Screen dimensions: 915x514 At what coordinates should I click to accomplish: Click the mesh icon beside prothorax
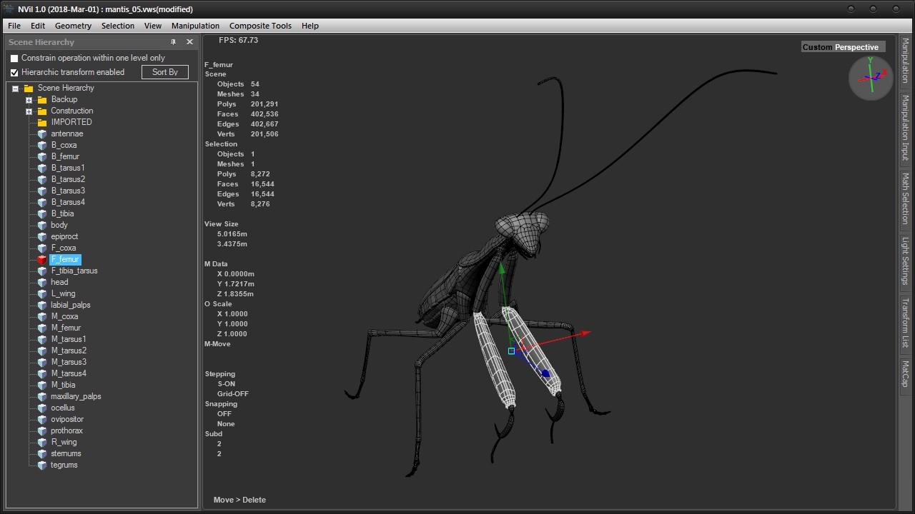point(42,430)
